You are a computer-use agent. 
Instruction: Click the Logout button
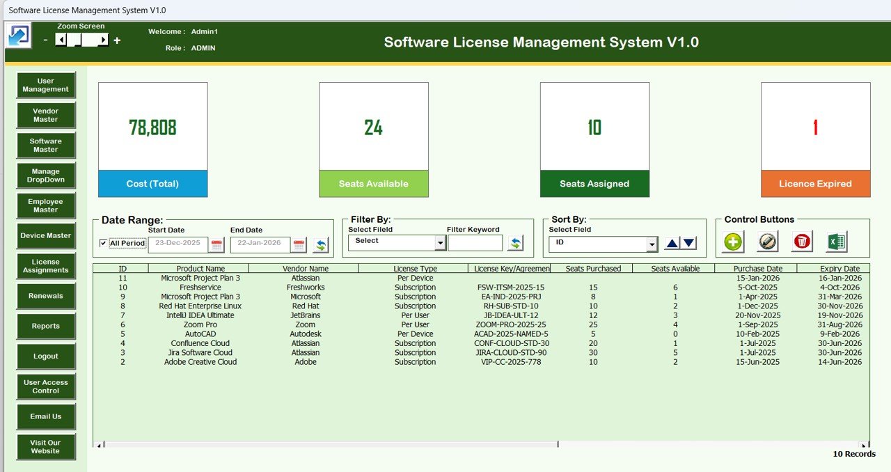[46, 356]
